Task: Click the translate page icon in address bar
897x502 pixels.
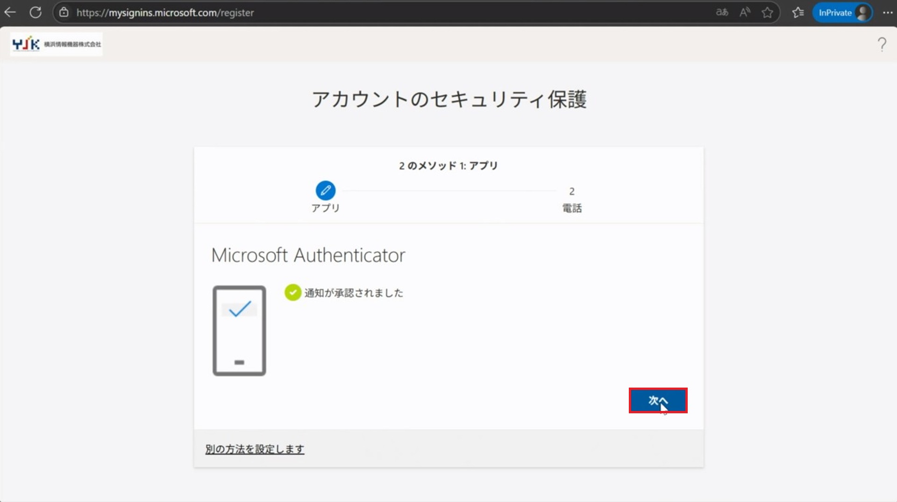Action: (722, 13)
